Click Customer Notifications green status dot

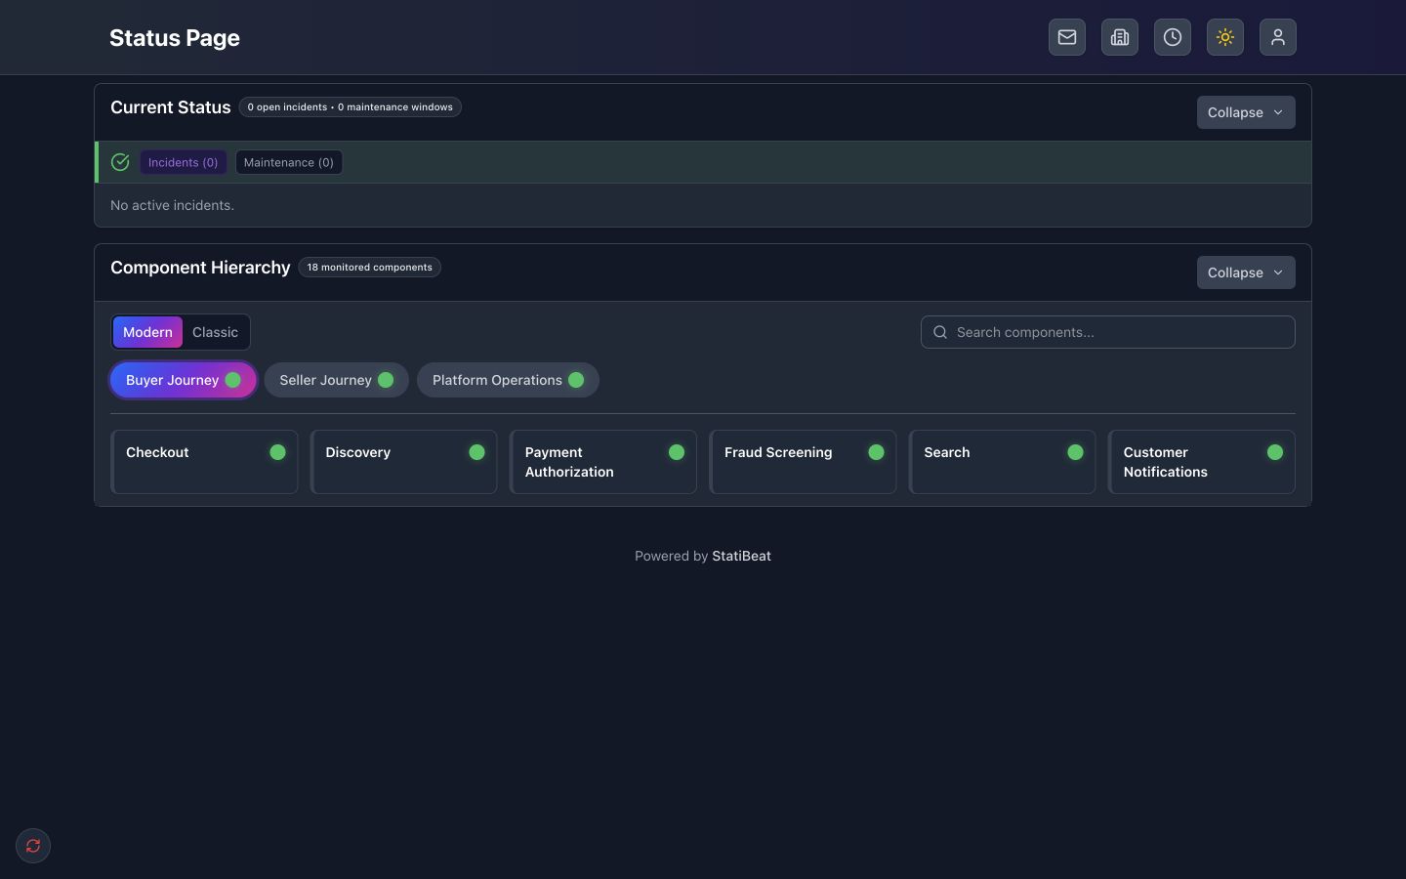point(1275,452)
